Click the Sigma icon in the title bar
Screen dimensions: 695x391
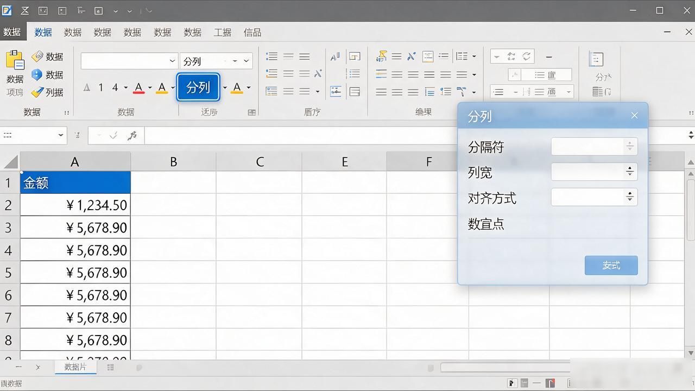[26, 10]
